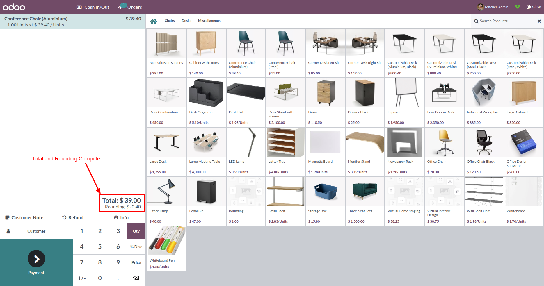The image size is (544, 286).
Task: Click the Info circle icon
Action: pos(116,217)
